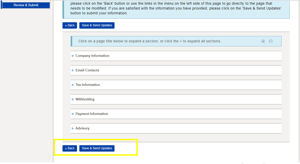Click the 'Click on a page title' instruction banner
The width and height of the screenshot is (300, 164).
[x=176, y=41]
